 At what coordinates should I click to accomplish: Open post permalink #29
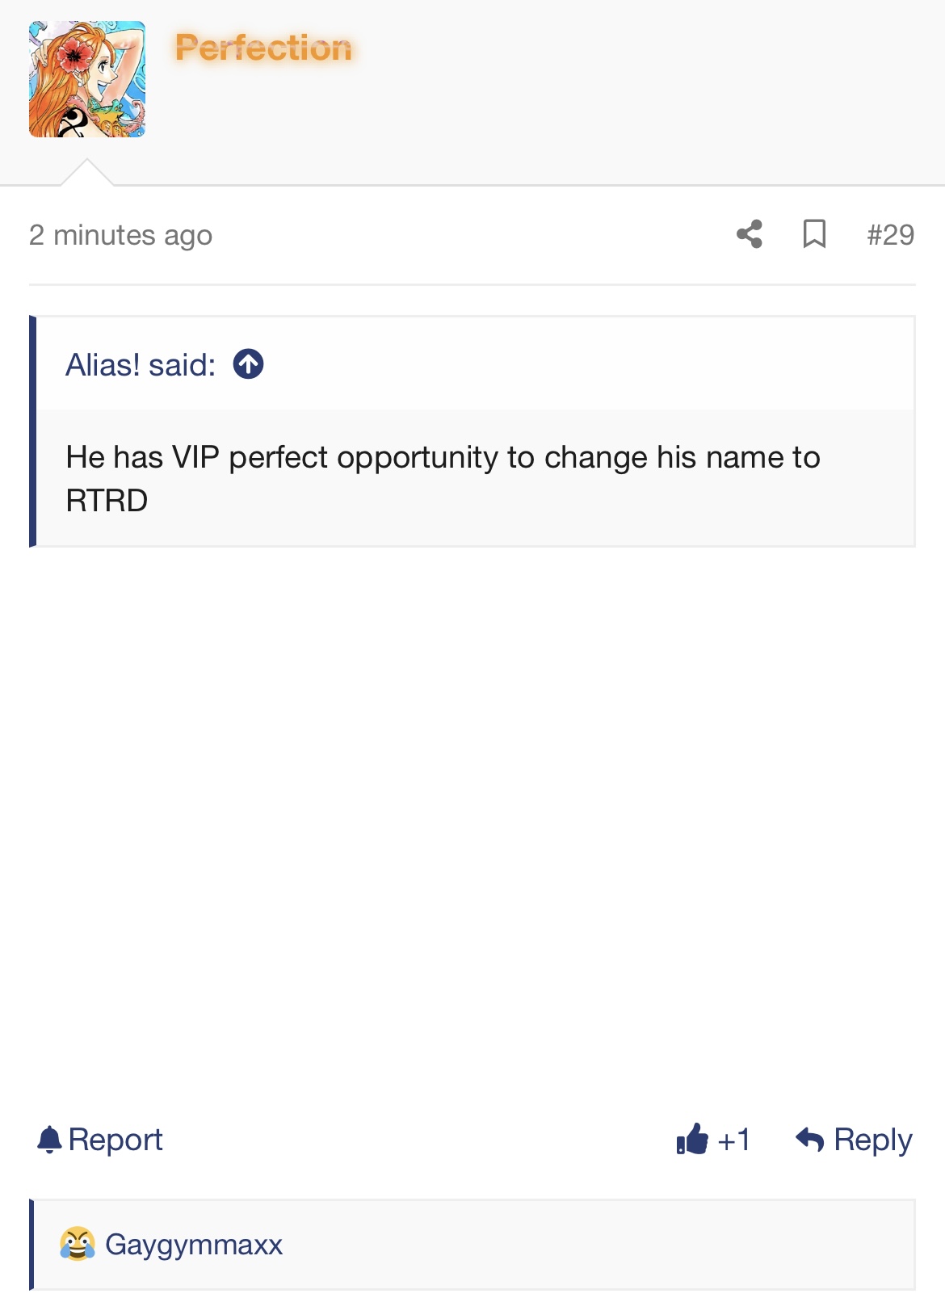click(x=890, y=235)
